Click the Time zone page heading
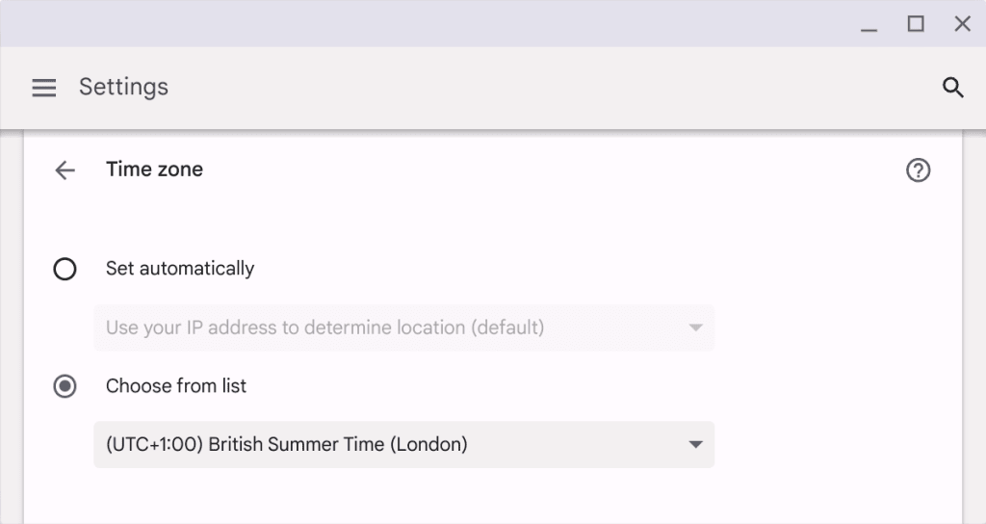The height and width of the screenshot is (524, 986). (x=155, y=170)
